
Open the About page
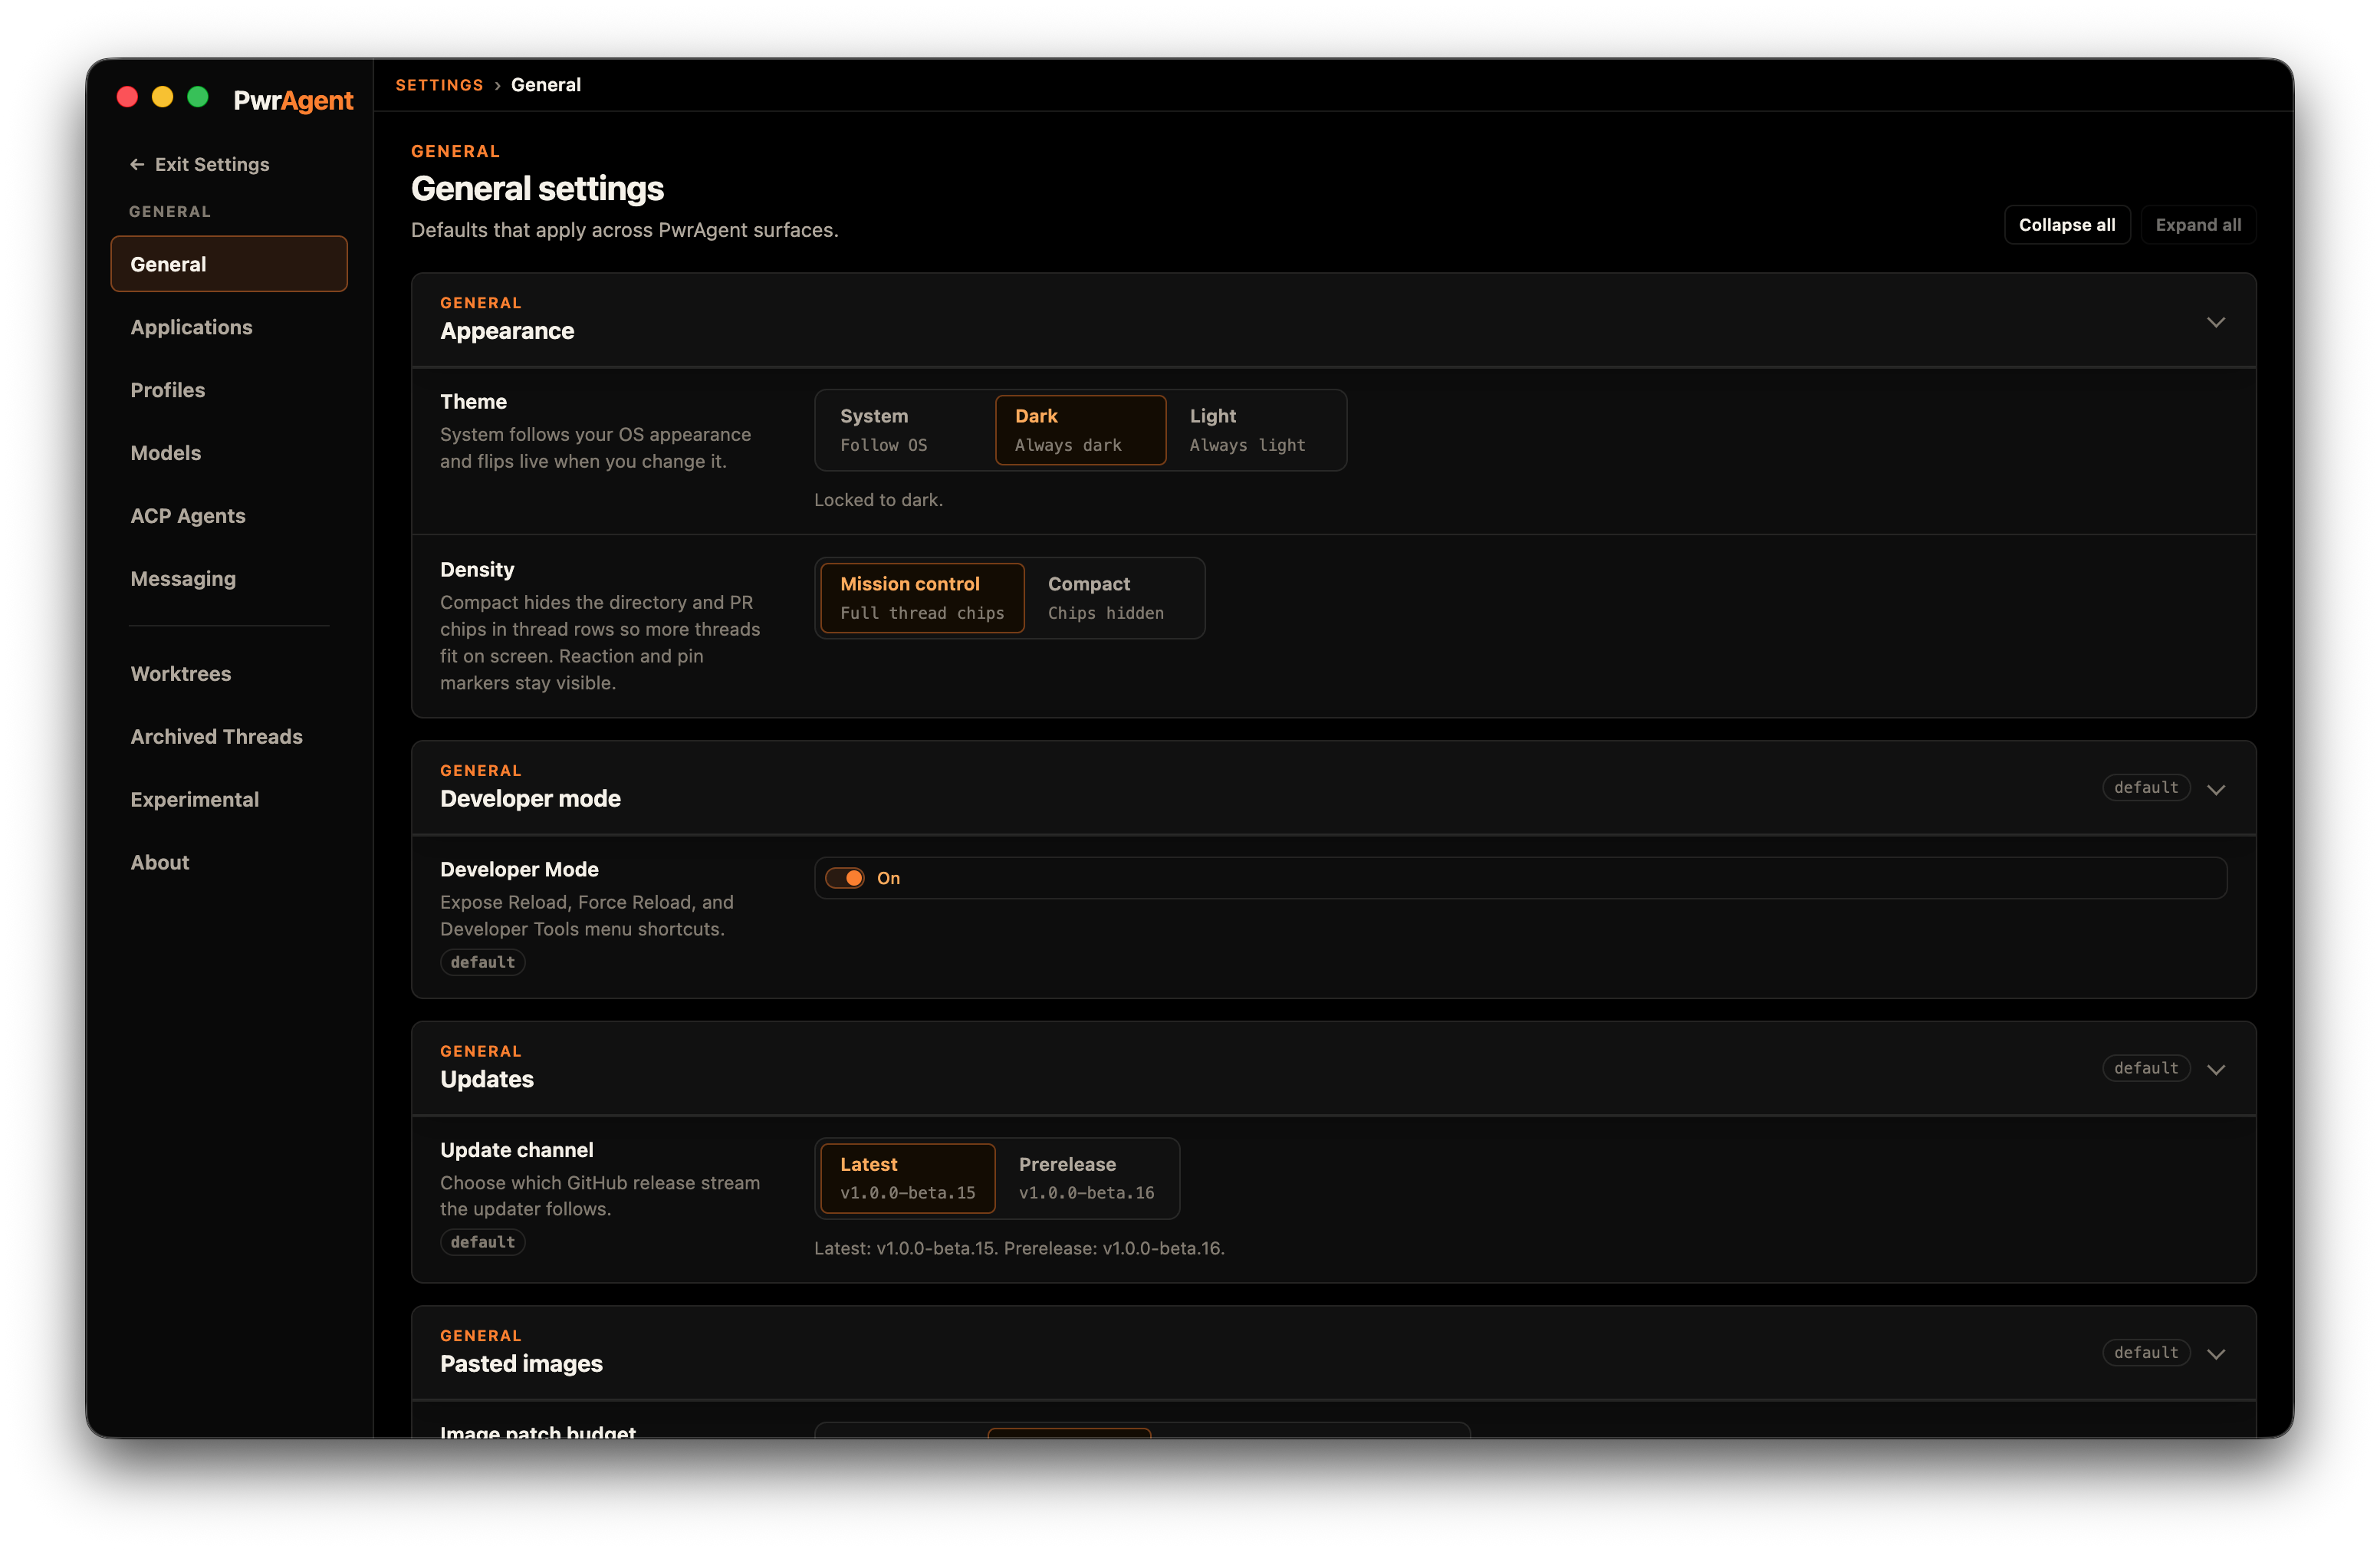tap(229, 863)
